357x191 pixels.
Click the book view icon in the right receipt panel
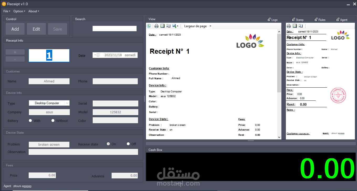pyautogui.click(x=301, y=26)
